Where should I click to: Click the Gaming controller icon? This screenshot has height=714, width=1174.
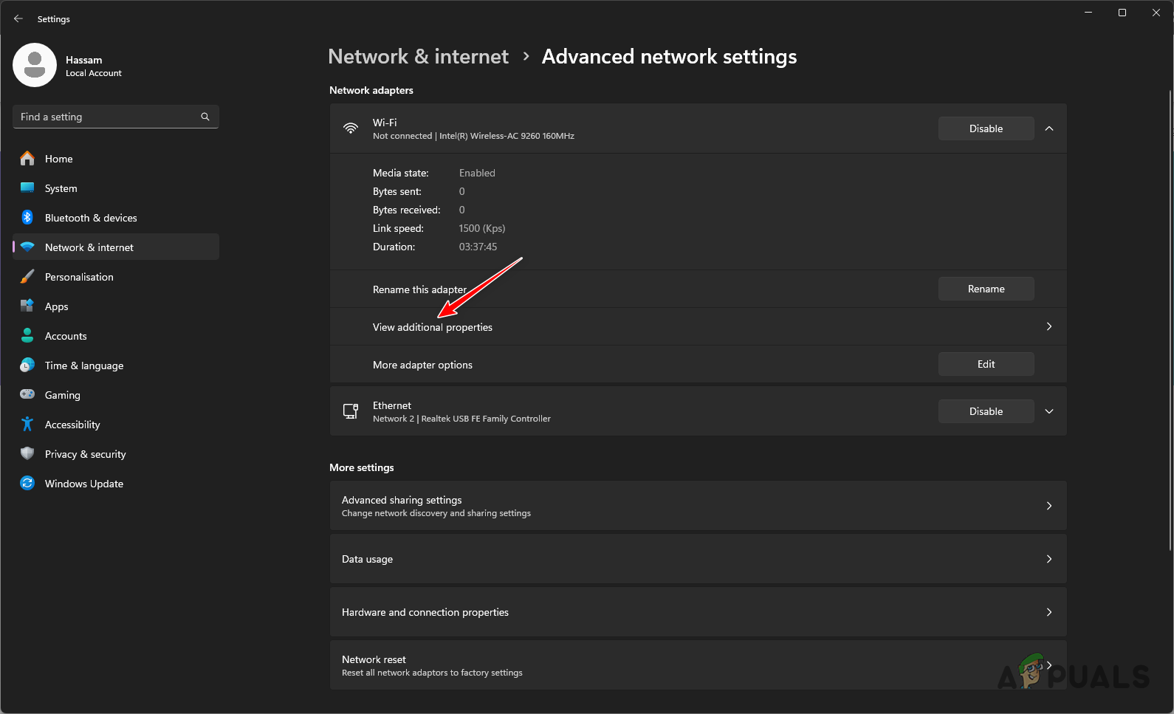point(27,395)
